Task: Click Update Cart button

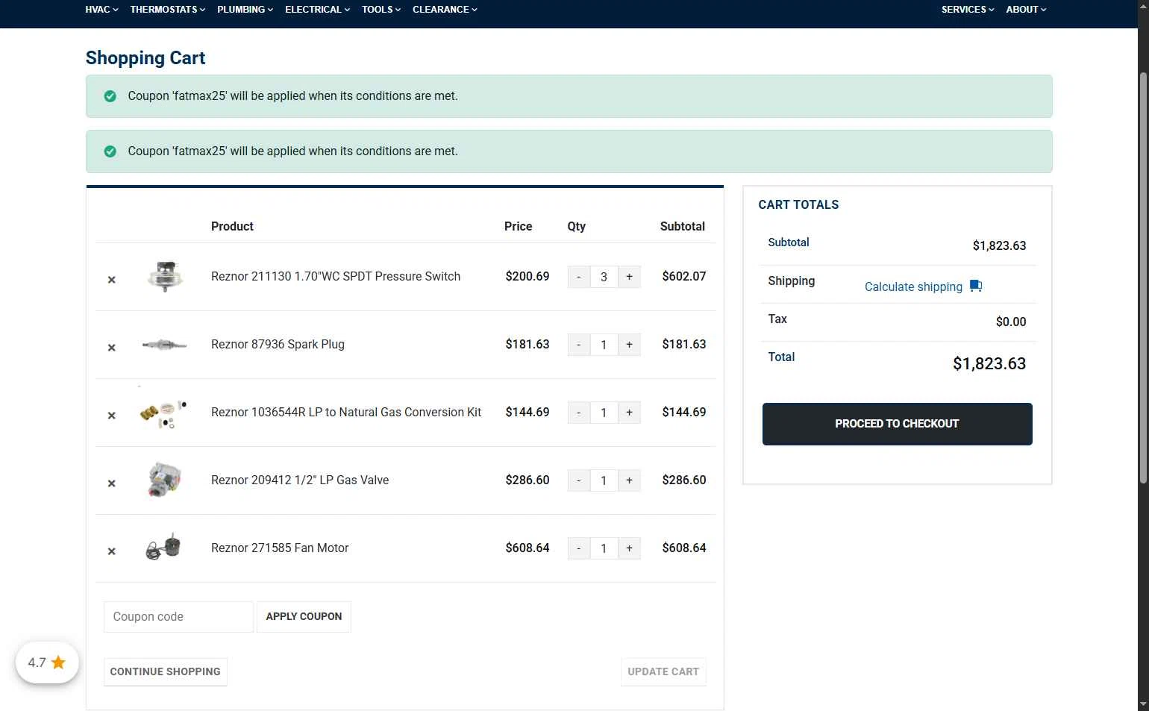Action: 663,672
